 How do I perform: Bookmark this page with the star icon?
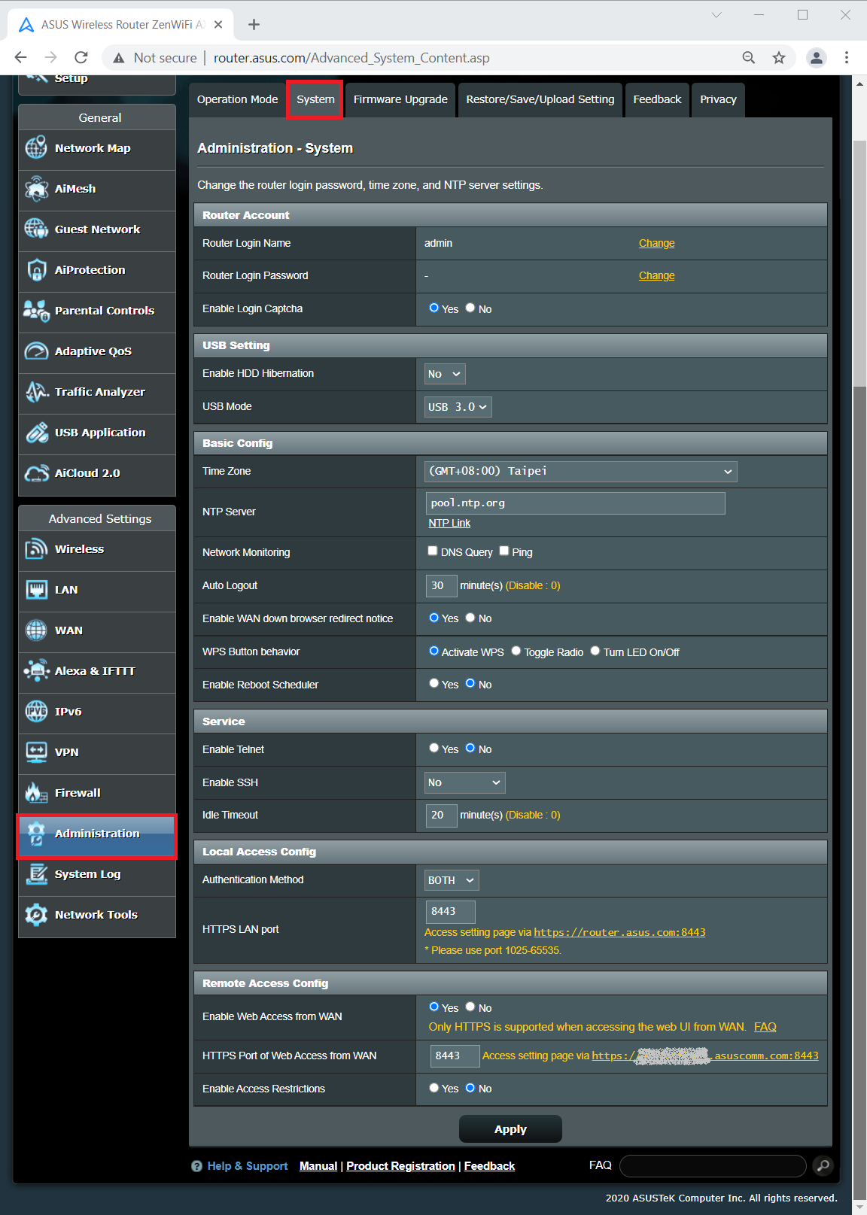pos(779,57)
